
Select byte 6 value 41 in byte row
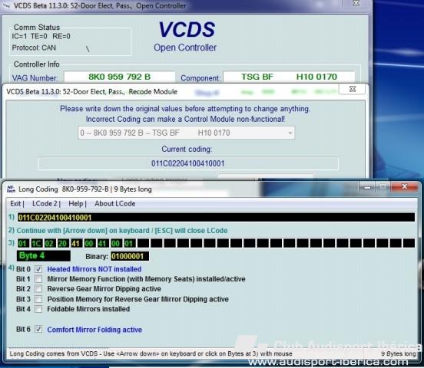[102, 244]
